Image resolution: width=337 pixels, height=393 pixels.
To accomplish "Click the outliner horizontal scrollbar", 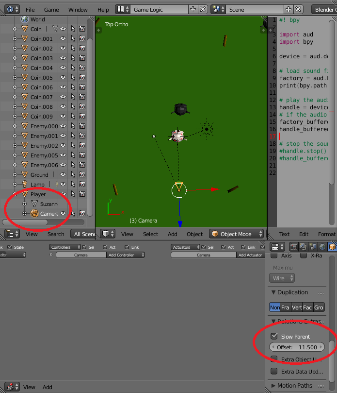I will coord(25,222).
